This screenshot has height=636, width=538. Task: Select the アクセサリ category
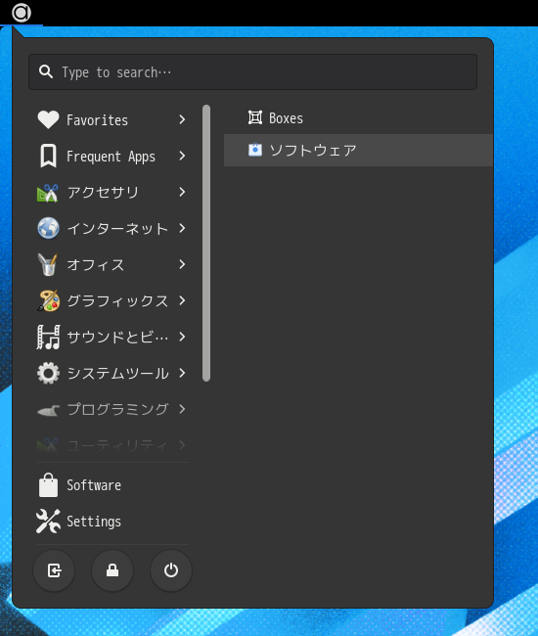pyautogui.click(x=112, y=192)
